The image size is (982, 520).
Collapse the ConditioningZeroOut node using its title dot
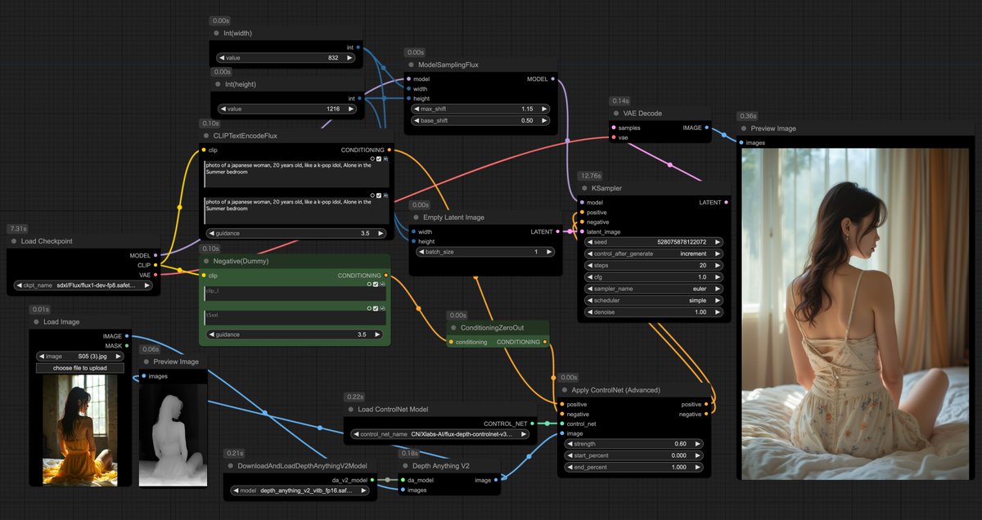click(453, 328)
